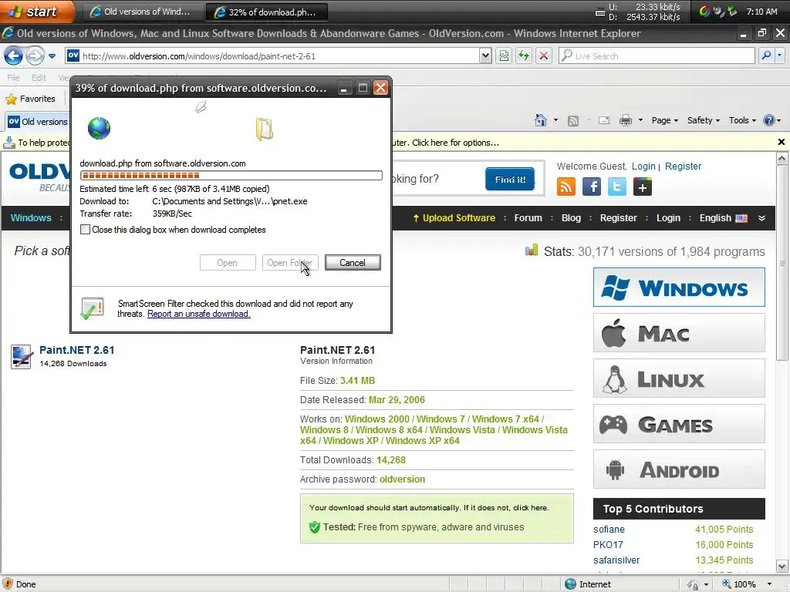Click the download progress bar
Screen dimensions: 790x592
click(231, 175)
